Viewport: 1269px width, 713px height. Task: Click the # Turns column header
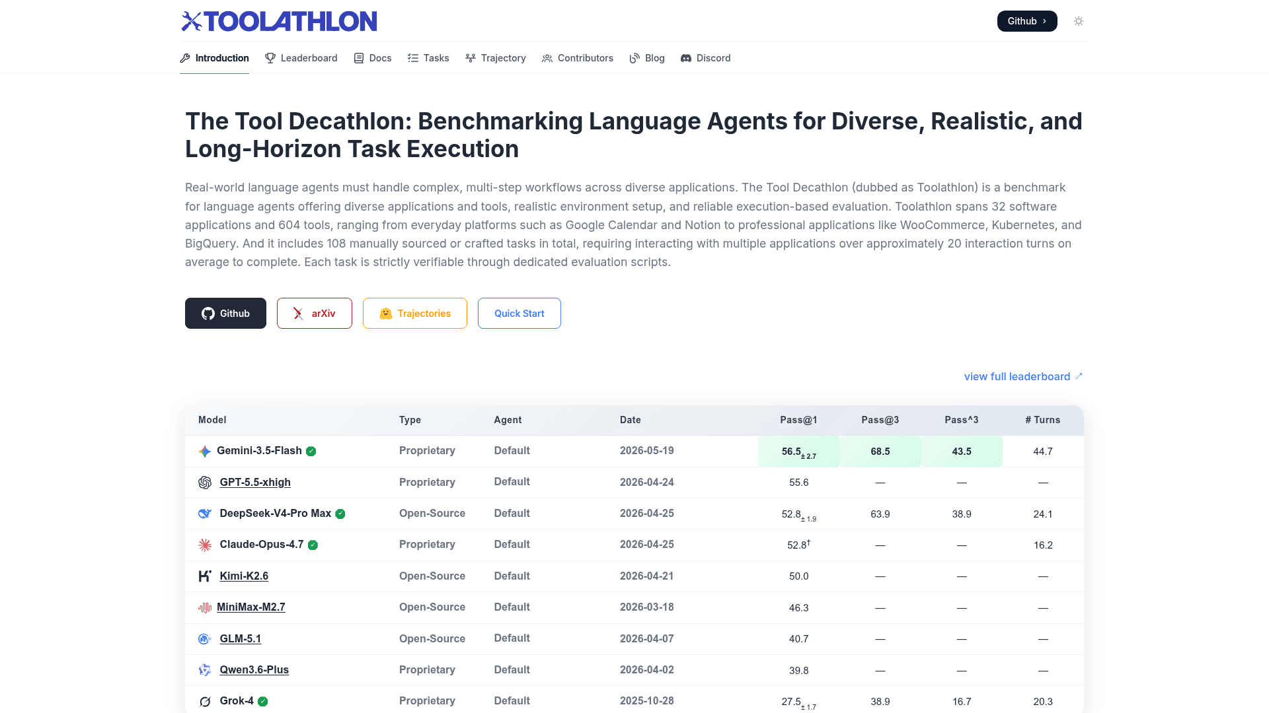(1043, 420)
